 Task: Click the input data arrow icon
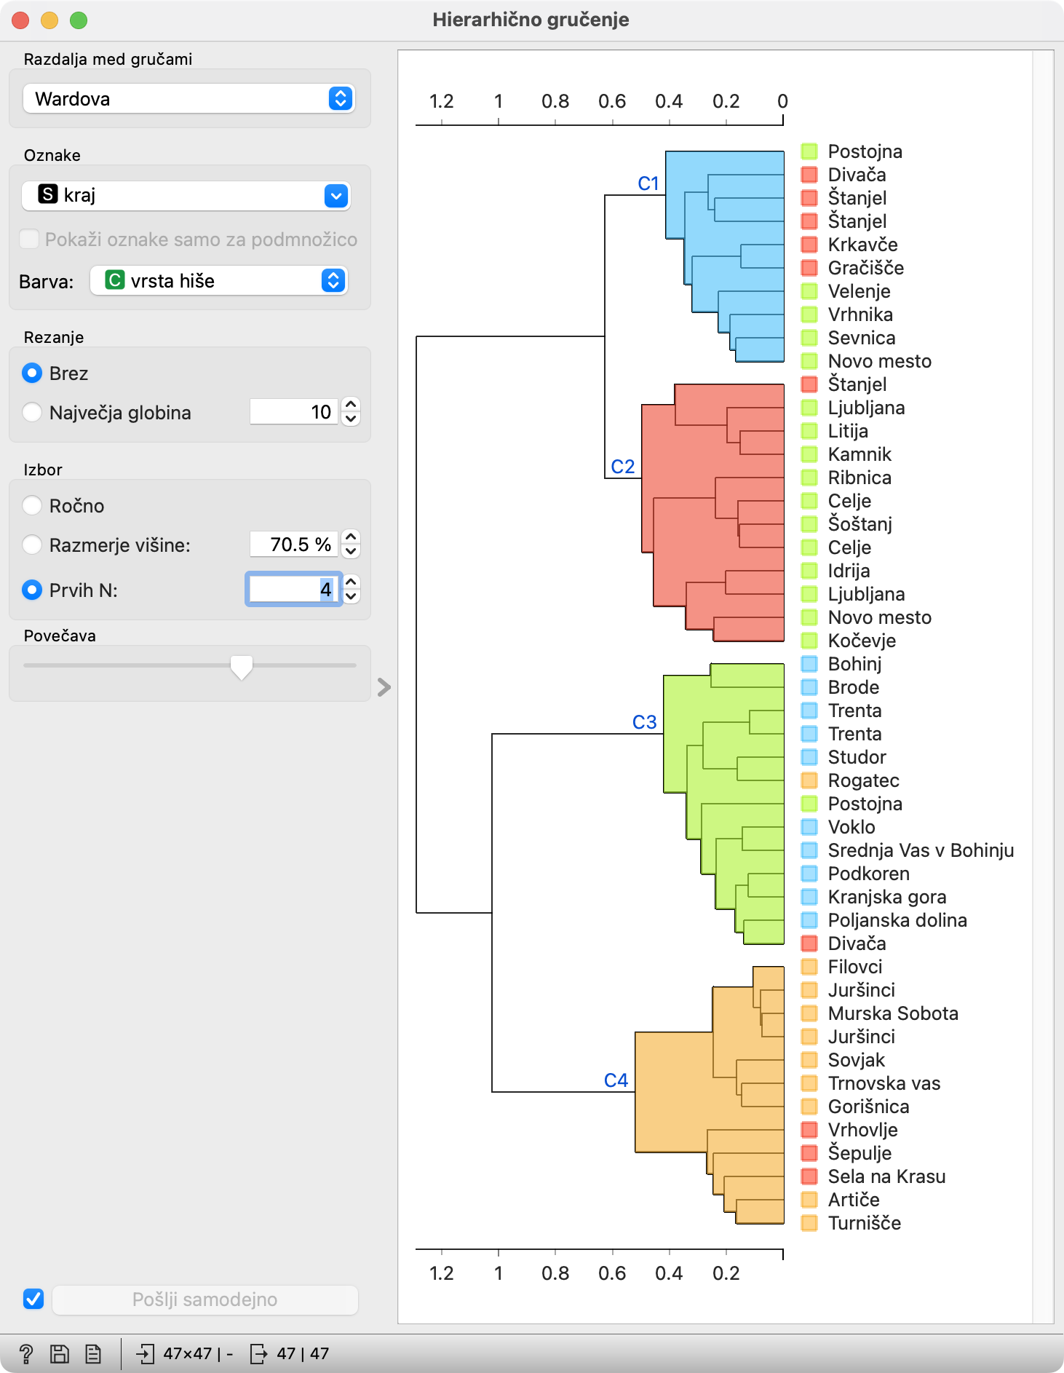coord(146,1353)
